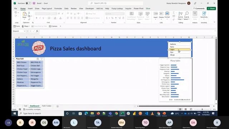Open Microsoft Teams from taskbar
This screenshot has height=129, width=229.
[110, 113]
